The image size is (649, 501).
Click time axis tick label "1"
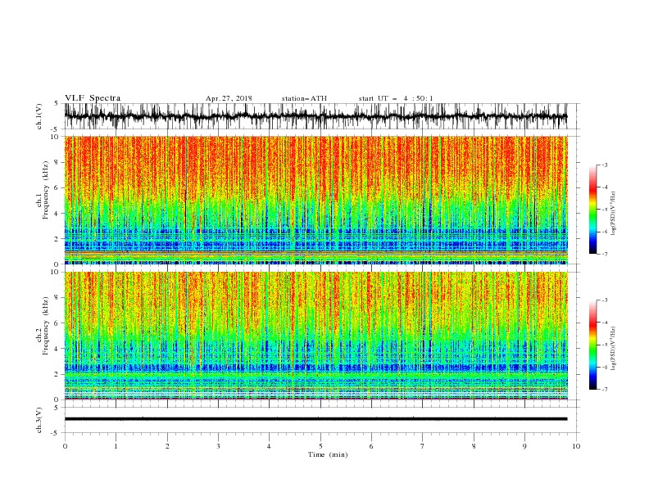click(x=116, y=446)
